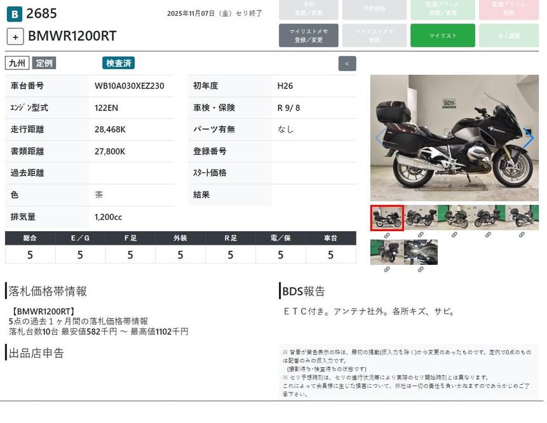This screenshot has height=423, width=547.
Task: Click the left-arrow collapse button above the photo
Action: (x=347, y=64)
